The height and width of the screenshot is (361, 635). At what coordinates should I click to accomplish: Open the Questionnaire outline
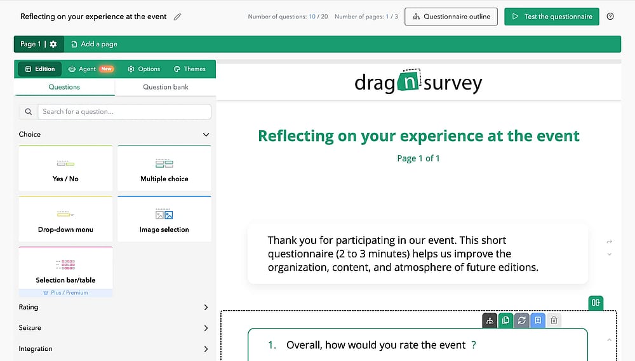pos(451,17)
